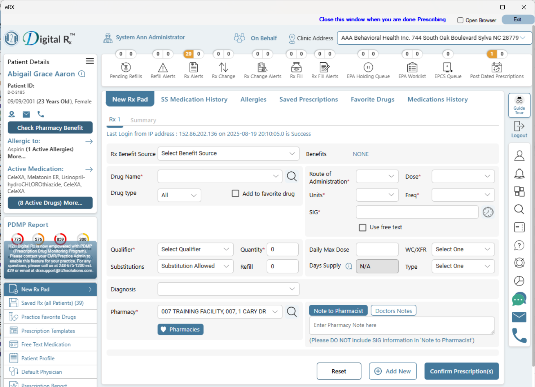Enable Add to favorite drug
Image resolution: width=535 pixels, height=387 pixels.
[x=236, y=193]
